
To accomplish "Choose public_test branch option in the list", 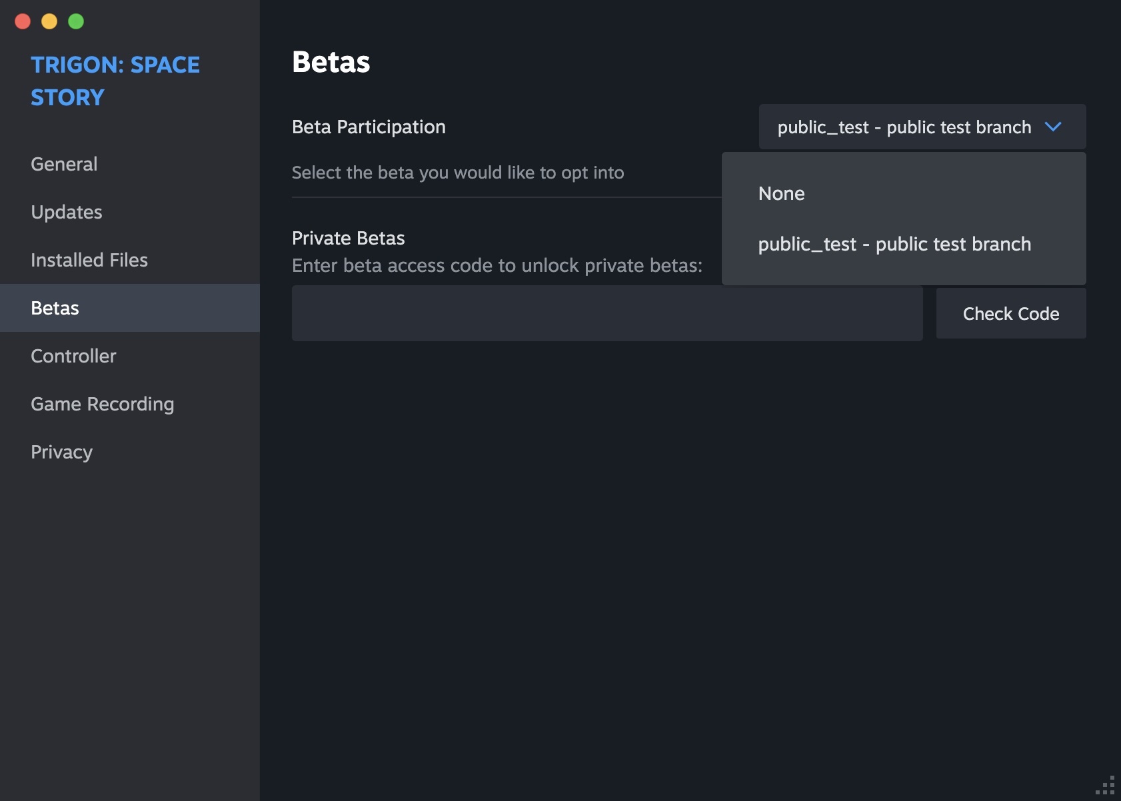I will [x=894, y=245].
